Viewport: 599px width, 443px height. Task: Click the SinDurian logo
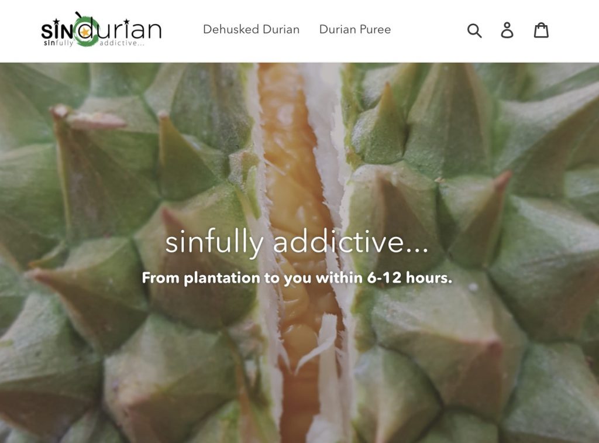coord(101,30)
